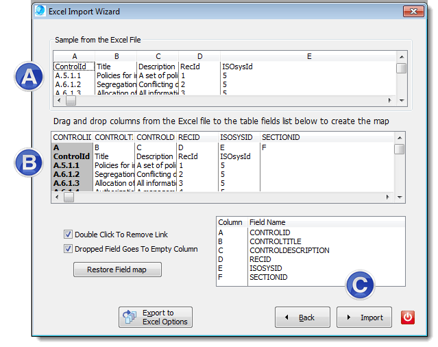Image resolution: width=438 pixels, height=347 pixels.
Task: Click RECID header in field map grid
Action: (197, 137)
